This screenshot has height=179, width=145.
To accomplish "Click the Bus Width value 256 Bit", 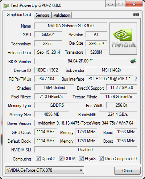I will 121,105.
